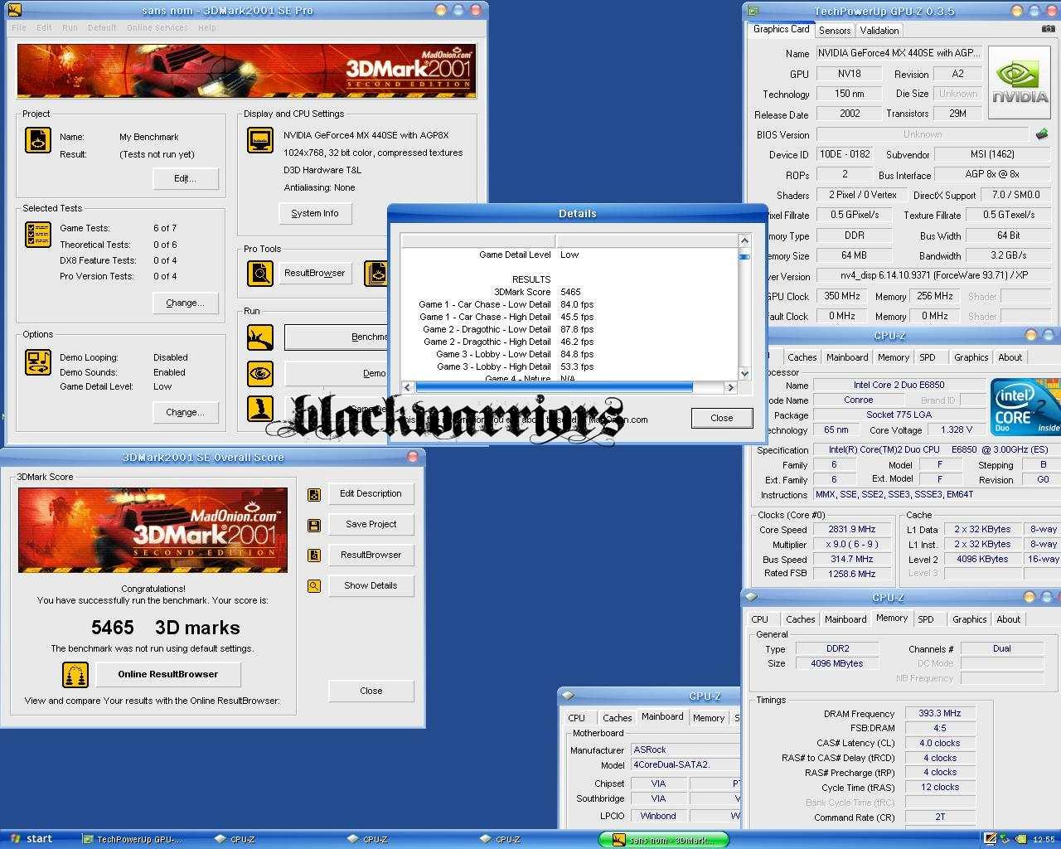This screenshot has width=1061, height=849.
Task: Click the Game Demo joystick icon
Action: click(x=260, y=409)
